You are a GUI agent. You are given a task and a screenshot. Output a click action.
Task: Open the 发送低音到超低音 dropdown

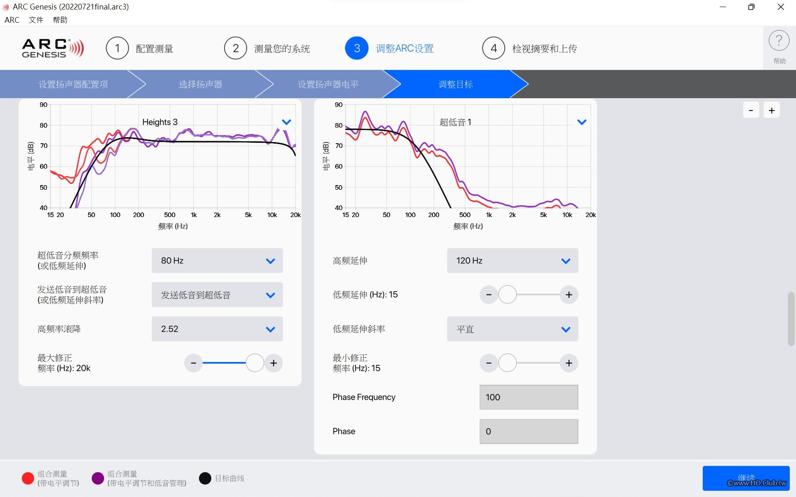pyautogui.click(x=217, y=295)
